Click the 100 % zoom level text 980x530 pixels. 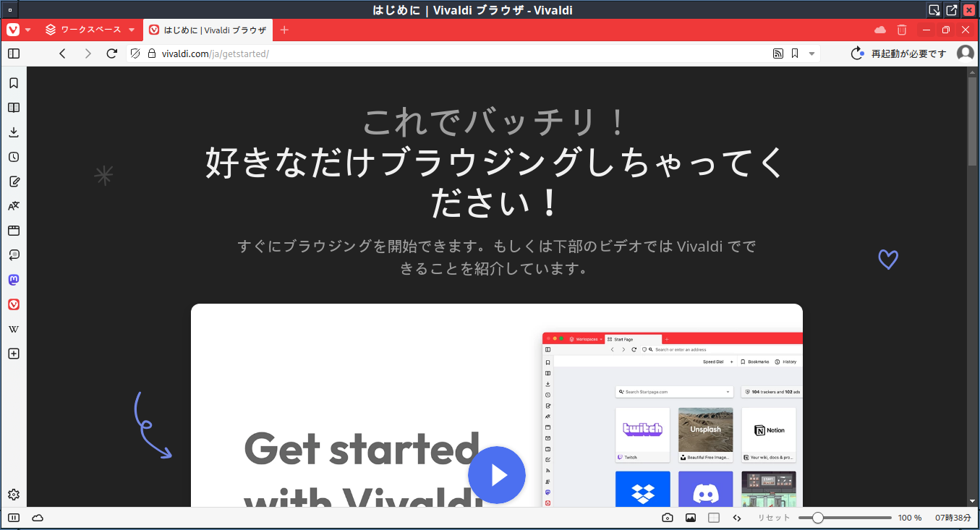click(910, 518)
